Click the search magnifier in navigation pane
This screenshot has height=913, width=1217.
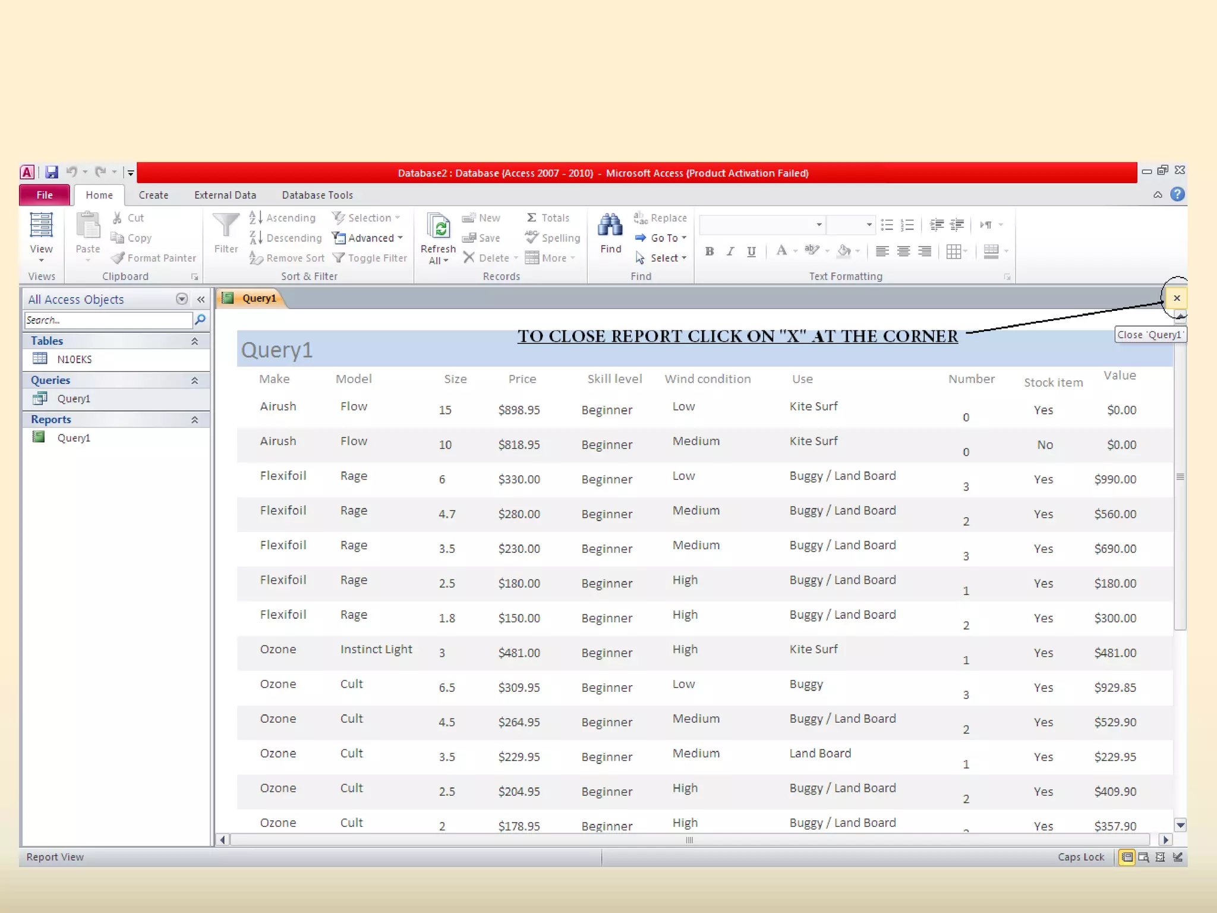[x=201, y=320]
